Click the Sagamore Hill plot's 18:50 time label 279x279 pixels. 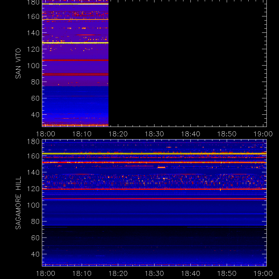click(227, 273)
